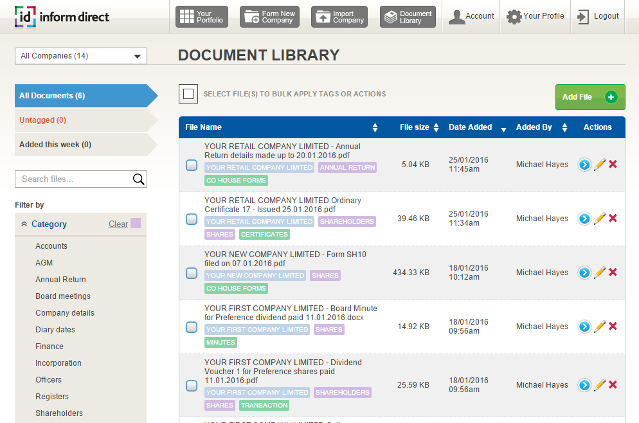Click the Add File button
The height and width of the screenshot is (423, 639).
tap(589, 97)
